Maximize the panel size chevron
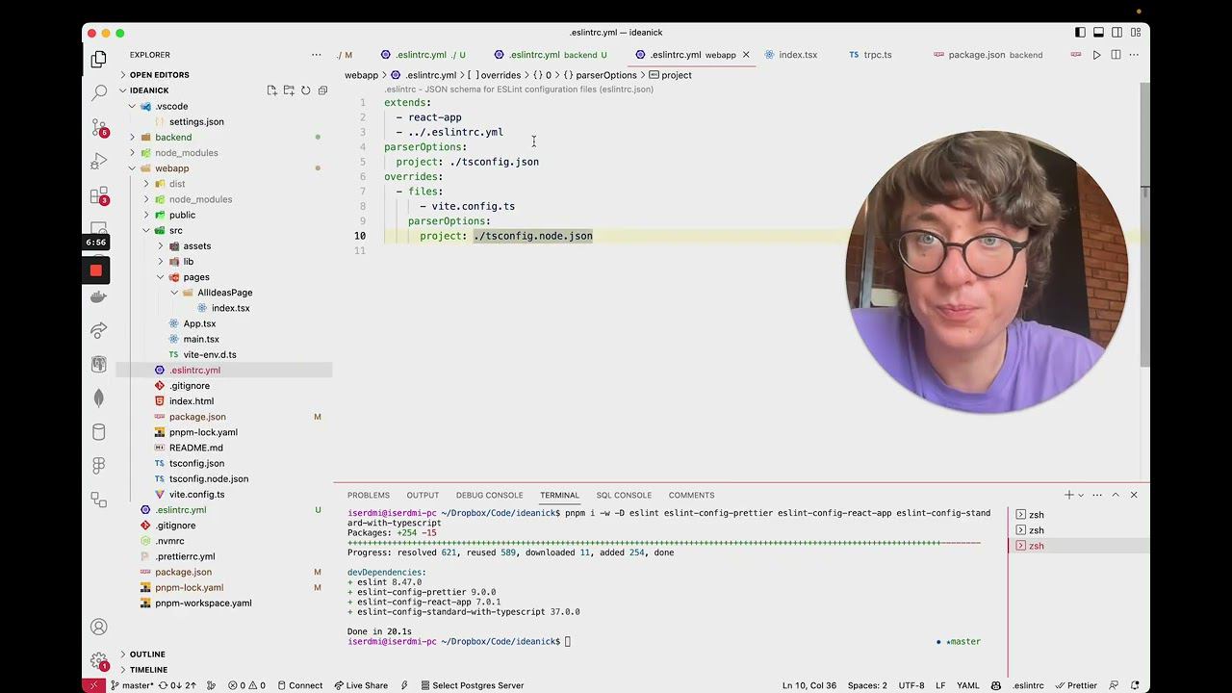 1116,495
